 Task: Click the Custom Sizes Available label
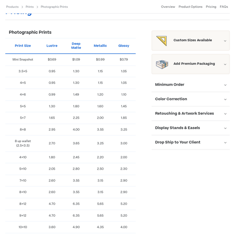coord(192,40)
